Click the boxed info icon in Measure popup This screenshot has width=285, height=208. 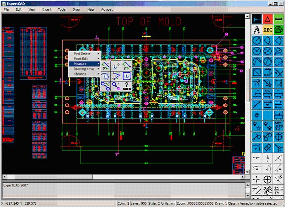click(x=127, y=76)
